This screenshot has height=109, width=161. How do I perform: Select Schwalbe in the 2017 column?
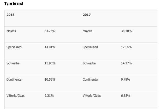coord(89,63)
